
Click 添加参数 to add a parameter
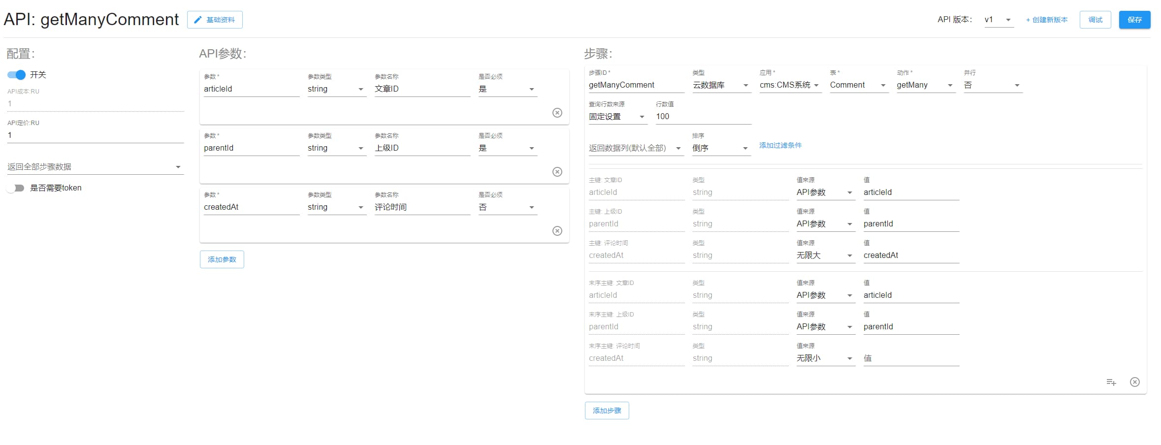tap(222, 259)
